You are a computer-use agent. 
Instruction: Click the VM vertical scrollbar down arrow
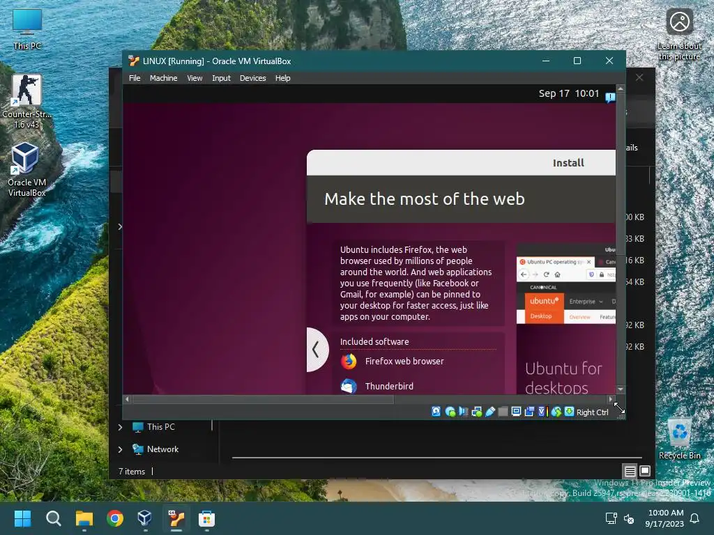pos(620,390)
